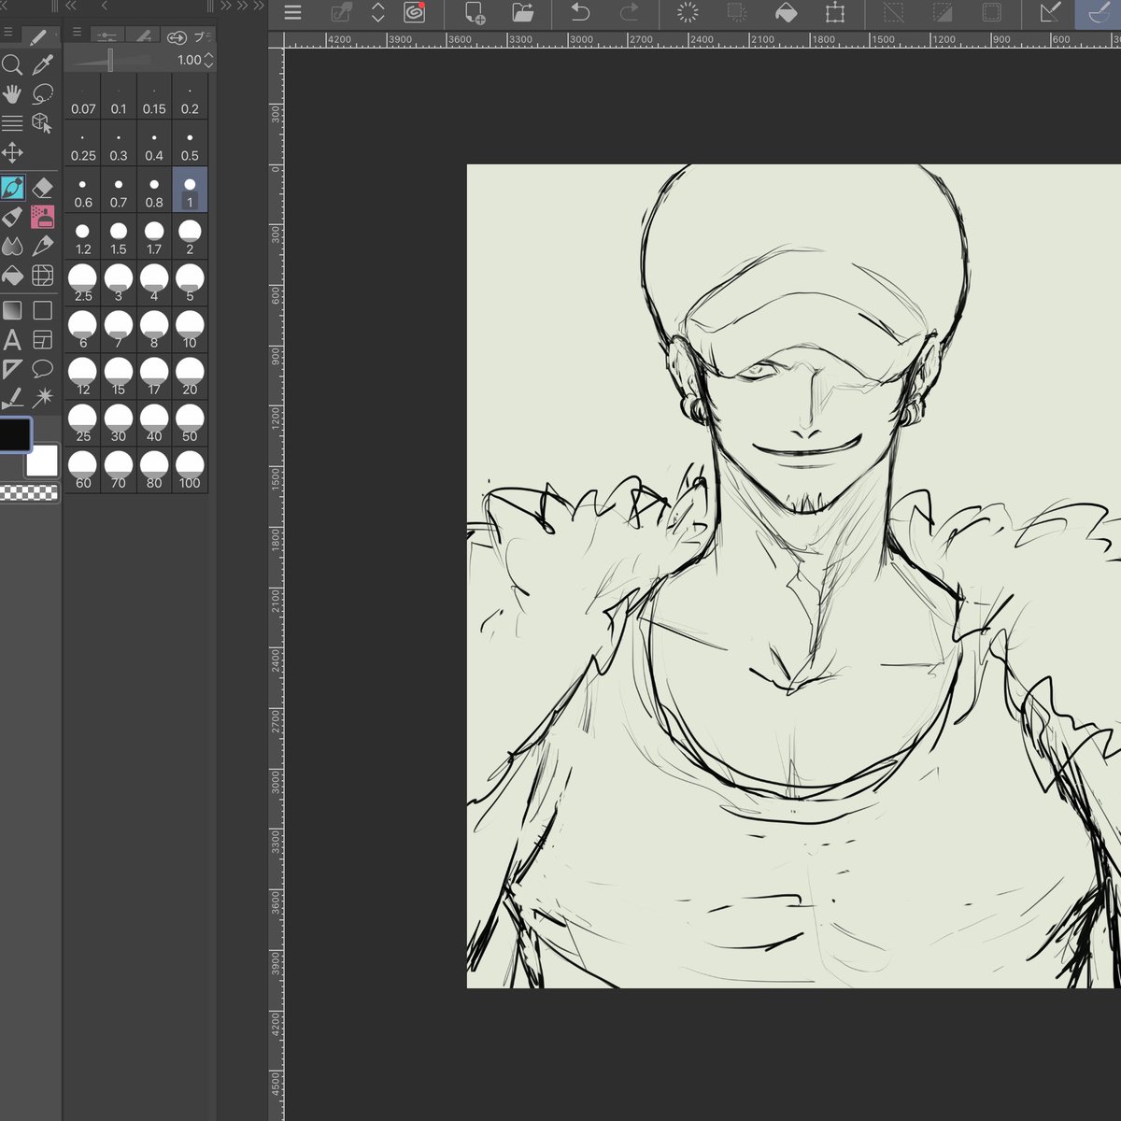
Task: Select the Ruler triangle tool
Action: click(x=12, y=369)
